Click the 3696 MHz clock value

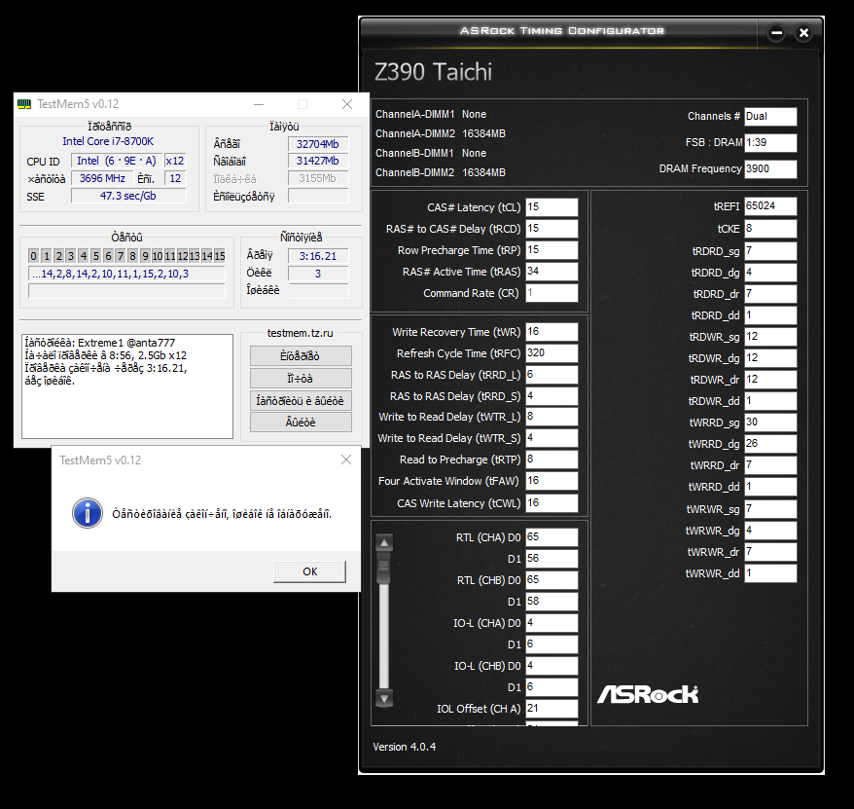click(x=102, y=178)
